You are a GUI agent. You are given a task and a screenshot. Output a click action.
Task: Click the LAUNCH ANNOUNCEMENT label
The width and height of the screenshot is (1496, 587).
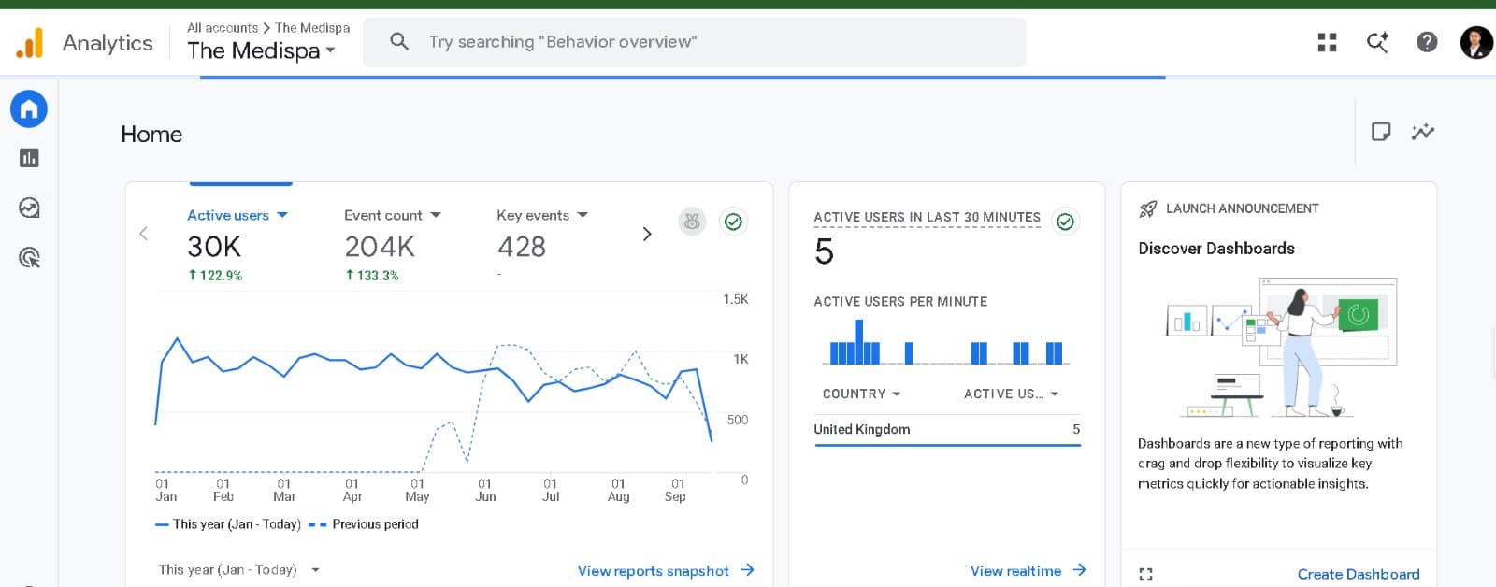(x=1242, y=208)
